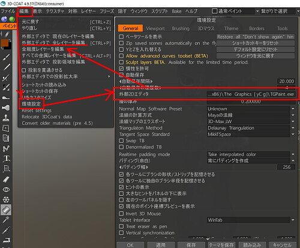This screenshot has height=248, width=300.
Task: Open Tangent Space Standard MikkTSpace dropdown
Action: click(x=251, y=135)
